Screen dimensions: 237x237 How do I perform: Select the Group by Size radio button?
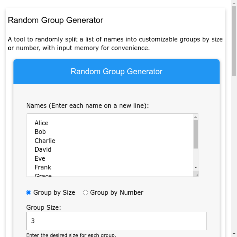[29, 193]
